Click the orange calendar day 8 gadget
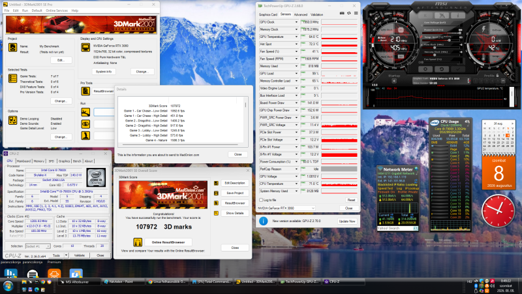Screen dimensions: 522x294 [499, 172]
